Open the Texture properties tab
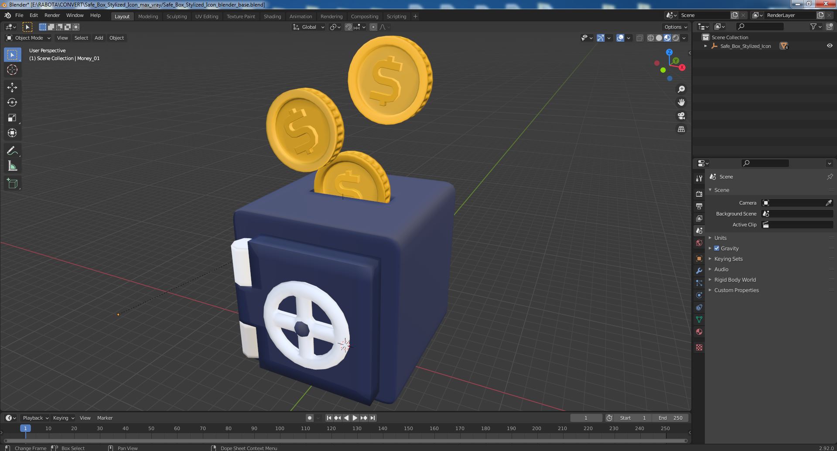 pyautogui.click(x=699, y=347)
